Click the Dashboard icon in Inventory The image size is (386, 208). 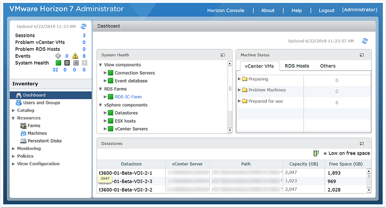click(x=19, y=95)
